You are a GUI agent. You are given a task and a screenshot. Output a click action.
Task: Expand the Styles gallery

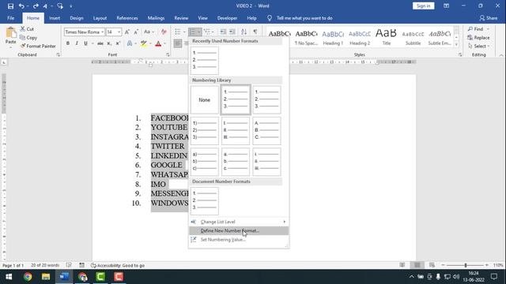coord(456,45)
